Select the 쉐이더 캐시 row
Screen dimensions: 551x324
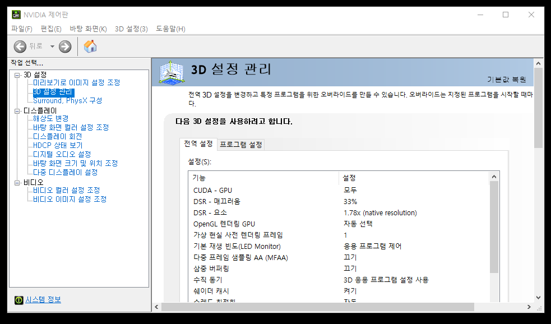point(339,291)
